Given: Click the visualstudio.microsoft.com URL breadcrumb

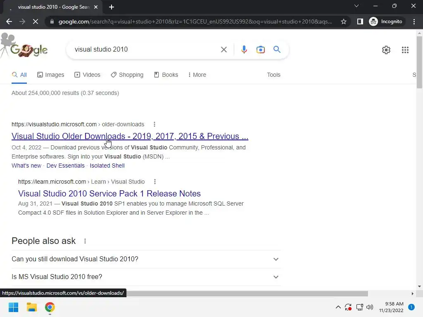Looking at the screenshot, I should [x=78, y=124].
